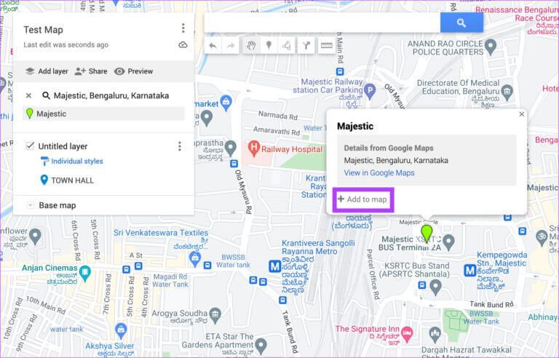Click Add to map in popup
The height and width of the screenshot is (358, 559).
[x=363, y=199]
